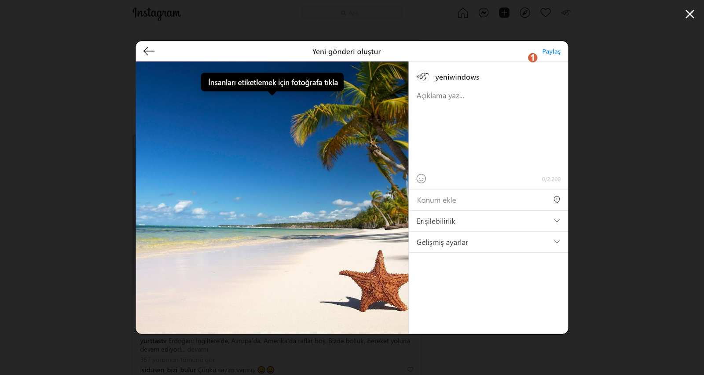
Task: Open Messenger icon in top bar
Action: tap(484, 13)
